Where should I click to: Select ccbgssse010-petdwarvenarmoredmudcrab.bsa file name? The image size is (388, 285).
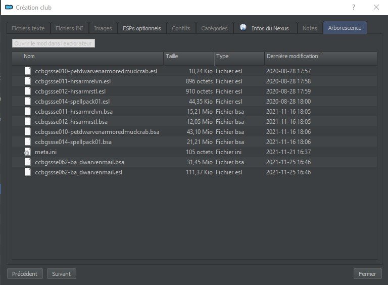coord(97,132)
